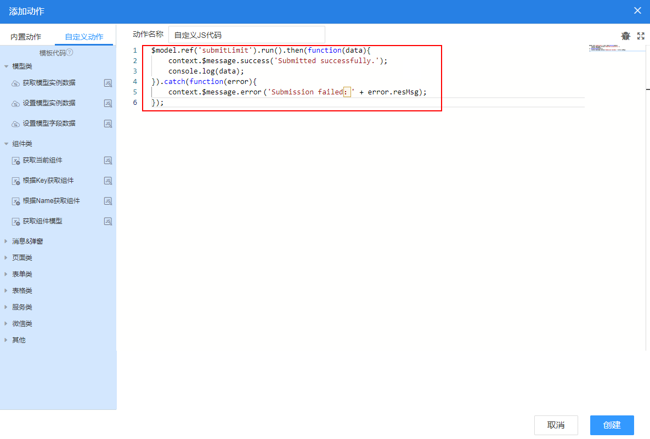
Task: Collapse the 组件类 category
Action: (7, 144)
